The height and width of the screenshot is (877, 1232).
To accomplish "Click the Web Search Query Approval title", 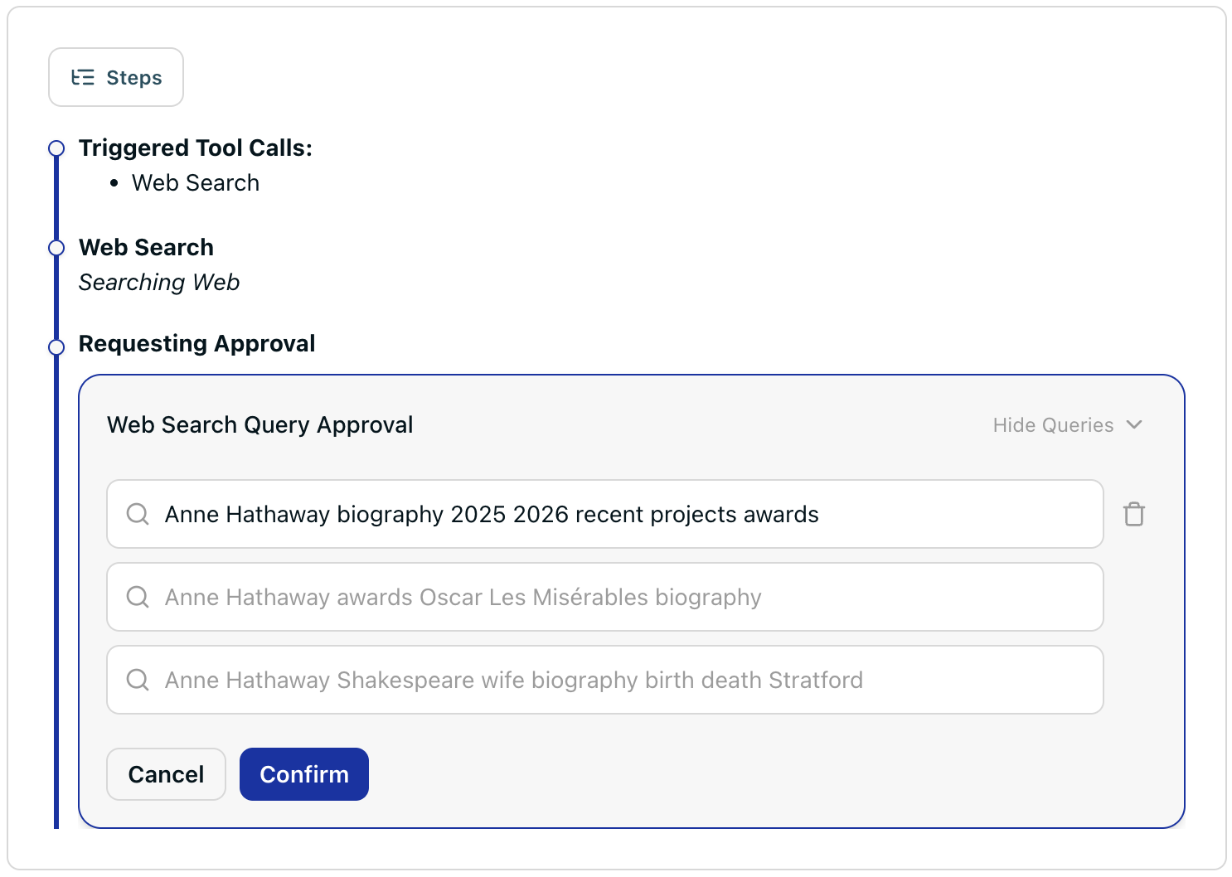I will 259,424.
